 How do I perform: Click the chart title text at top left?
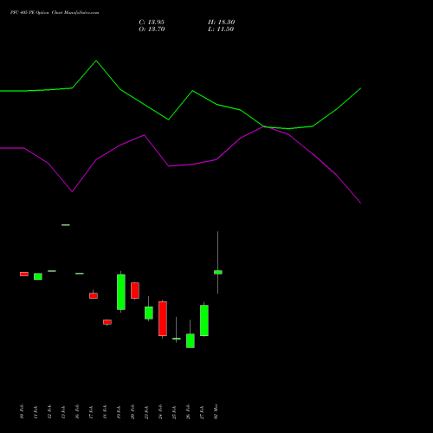pyautogui.click(x=55, y=13)
